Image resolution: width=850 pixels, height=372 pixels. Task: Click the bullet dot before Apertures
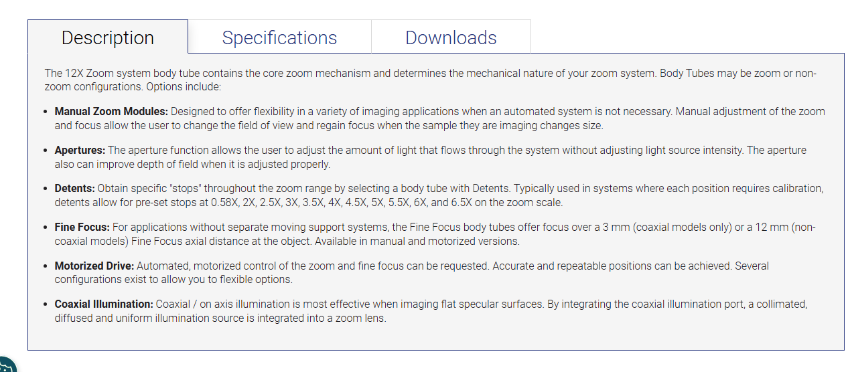[x=46, y=151]
